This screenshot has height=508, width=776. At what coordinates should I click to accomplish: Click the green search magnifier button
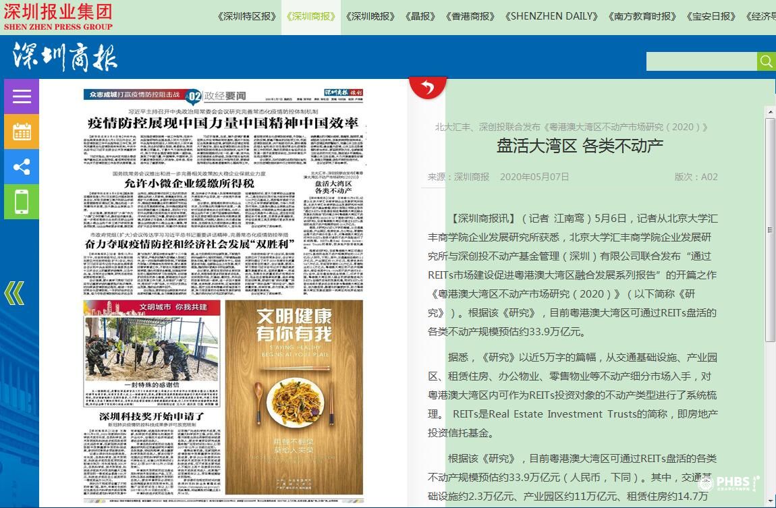766,61
